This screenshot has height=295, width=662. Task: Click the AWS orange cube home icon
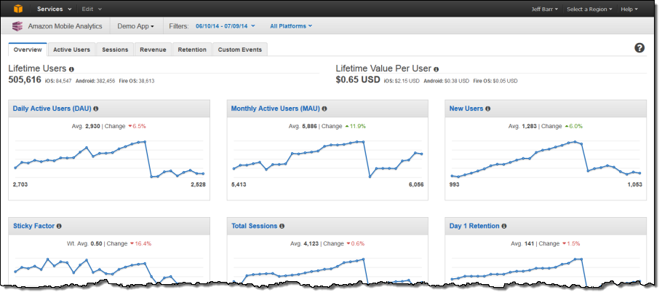[17, 9]
